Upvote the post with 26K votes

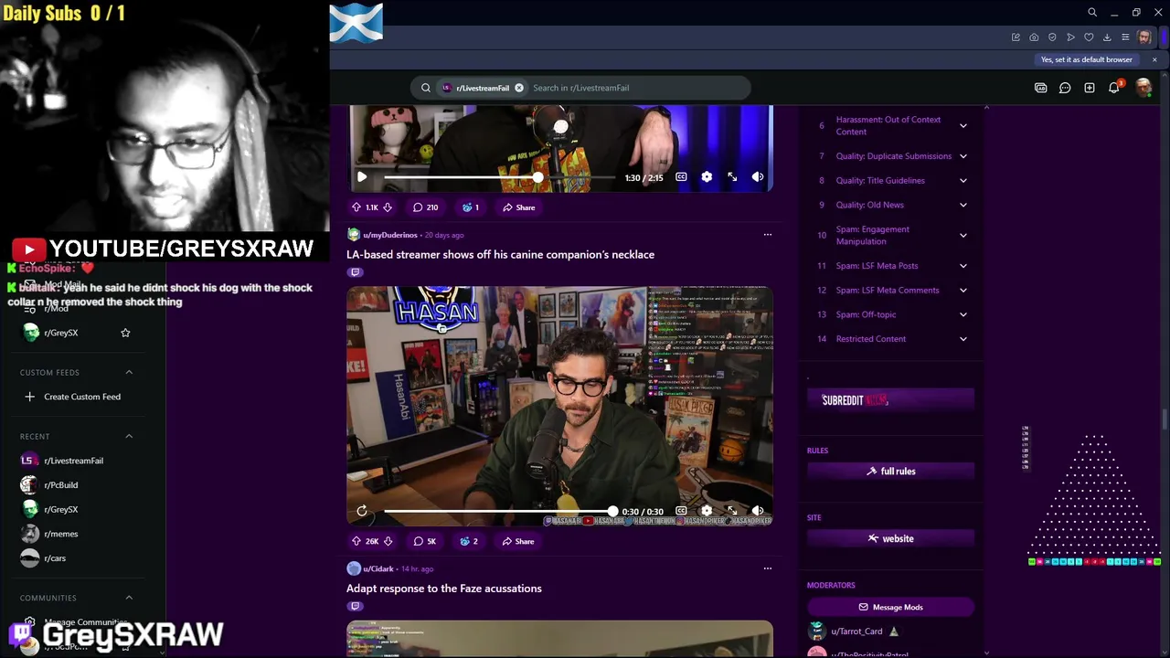point(356,541)
